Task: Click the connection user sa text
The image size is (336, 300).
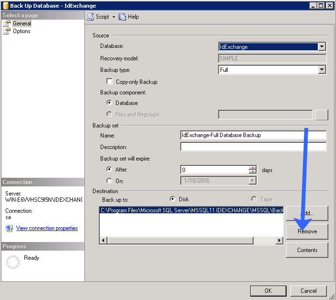Action: 8,217
